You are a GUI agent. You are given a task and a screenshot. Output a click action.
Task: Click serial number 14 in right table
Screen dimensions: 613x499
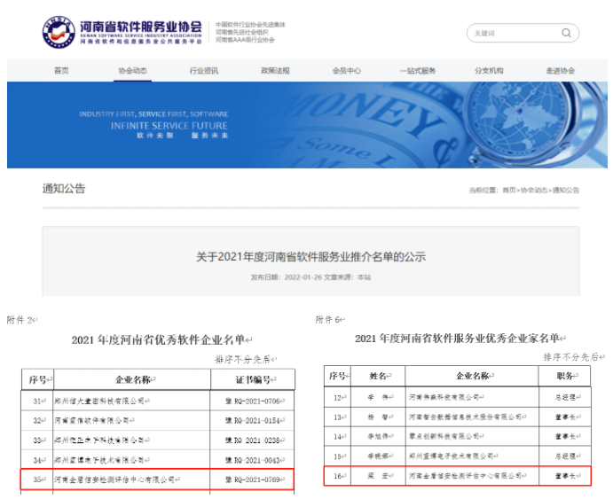pyautogui.click(x=338, y=437)
